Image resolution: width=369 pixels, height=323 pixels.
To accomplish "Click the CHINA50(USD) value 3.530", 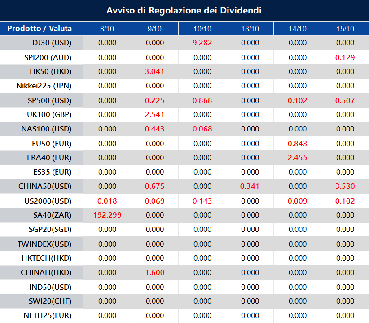I will coord(345,186).
